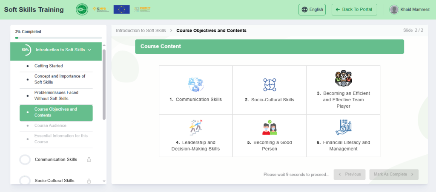Screen dimensions: 436x192
Task: Click the Financial Literacy and Management icon
Action: (x=343, y=127)
